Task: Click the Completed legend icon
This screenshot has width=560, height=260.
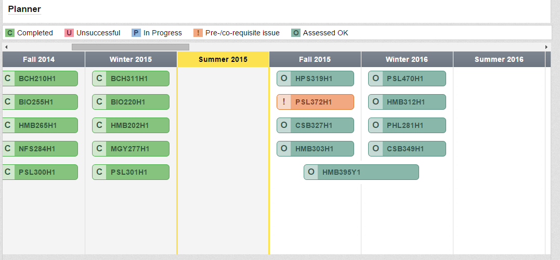Action: tap(10, 33)
